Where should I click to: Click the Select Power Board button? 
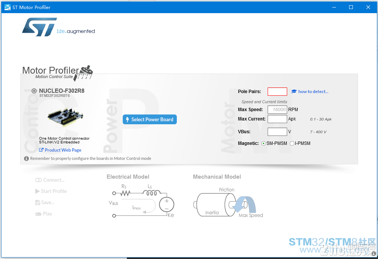150,119
